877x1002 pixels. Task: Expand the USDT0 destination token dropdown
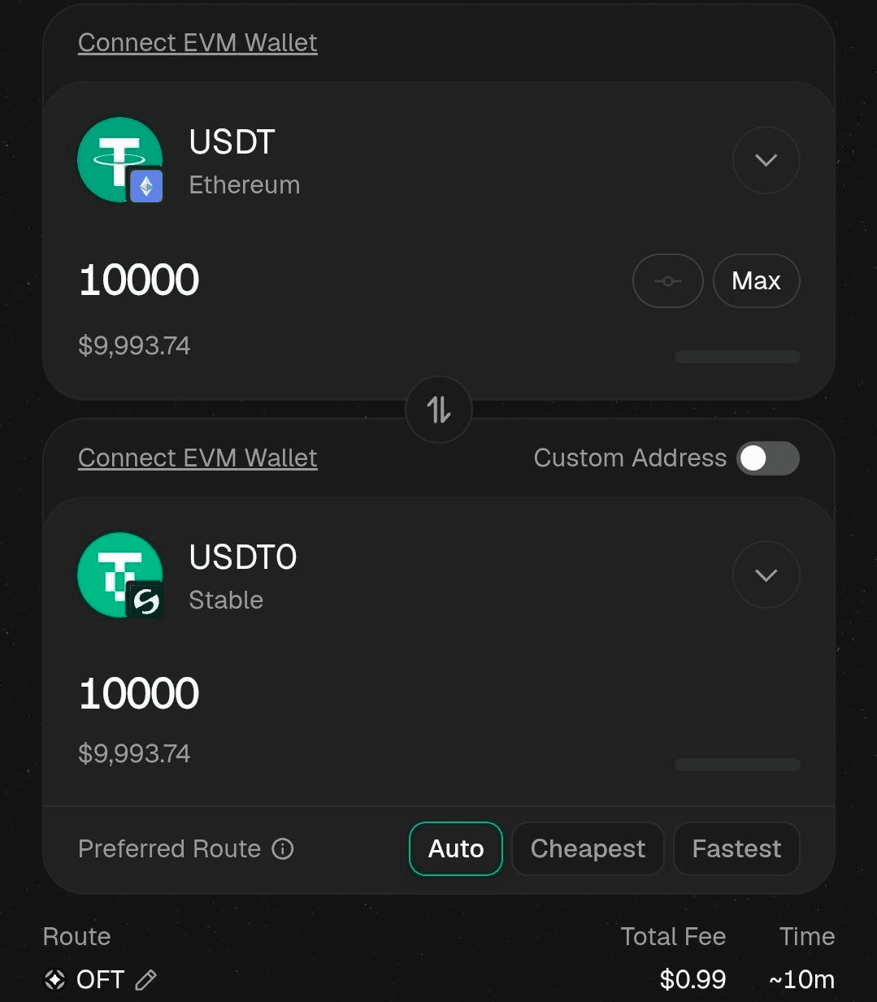pyautogui.click(x=766, y=575)
